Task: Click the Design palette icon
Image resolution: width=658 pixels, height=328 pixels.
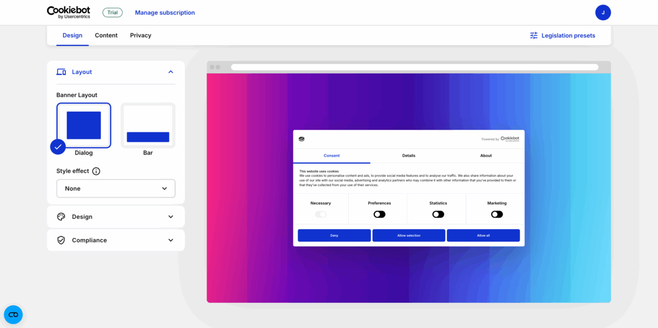Action: tap(61, 217)
